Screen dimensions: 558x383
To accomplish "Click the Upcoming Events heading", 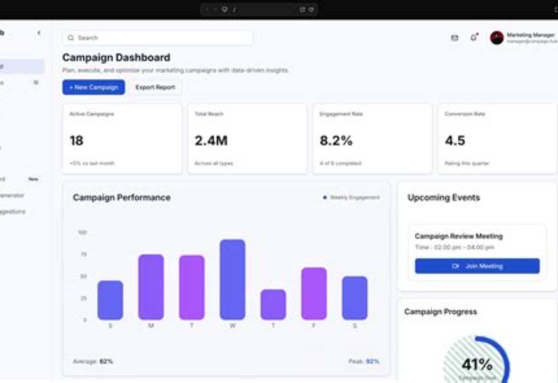I will coord(444,197).
